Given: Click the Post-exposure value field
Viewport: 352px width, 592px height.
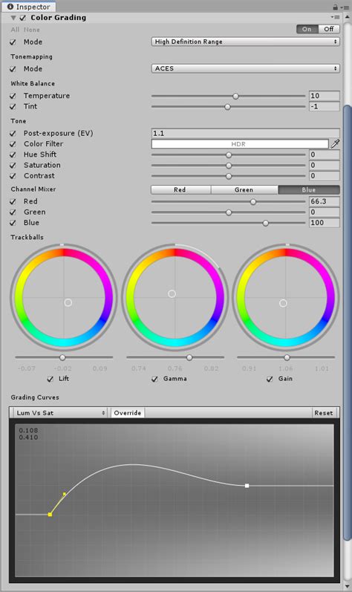Looking at the screenshot, I should (245, 133).
